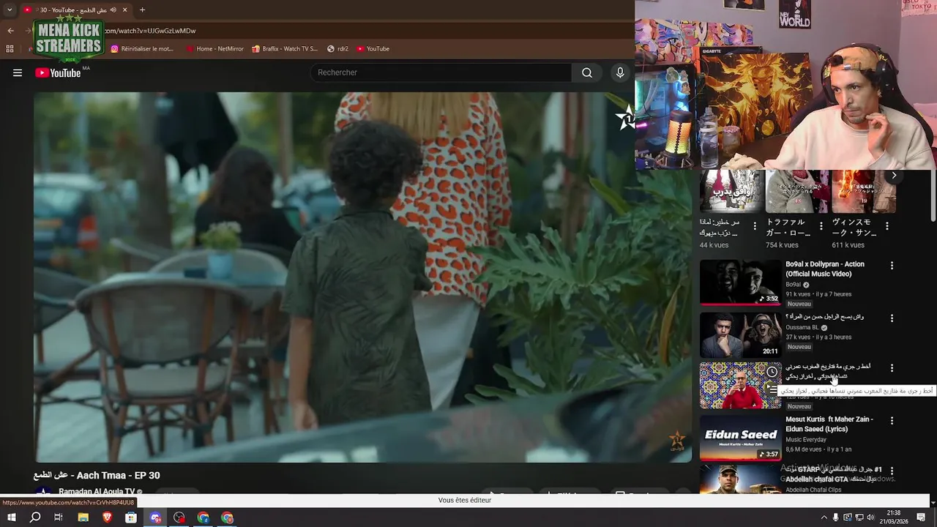Open more options for Bo9al x Dollypran video
This screenshot has width=937, height=527.
pyautogui.click(x=892, y=266)
